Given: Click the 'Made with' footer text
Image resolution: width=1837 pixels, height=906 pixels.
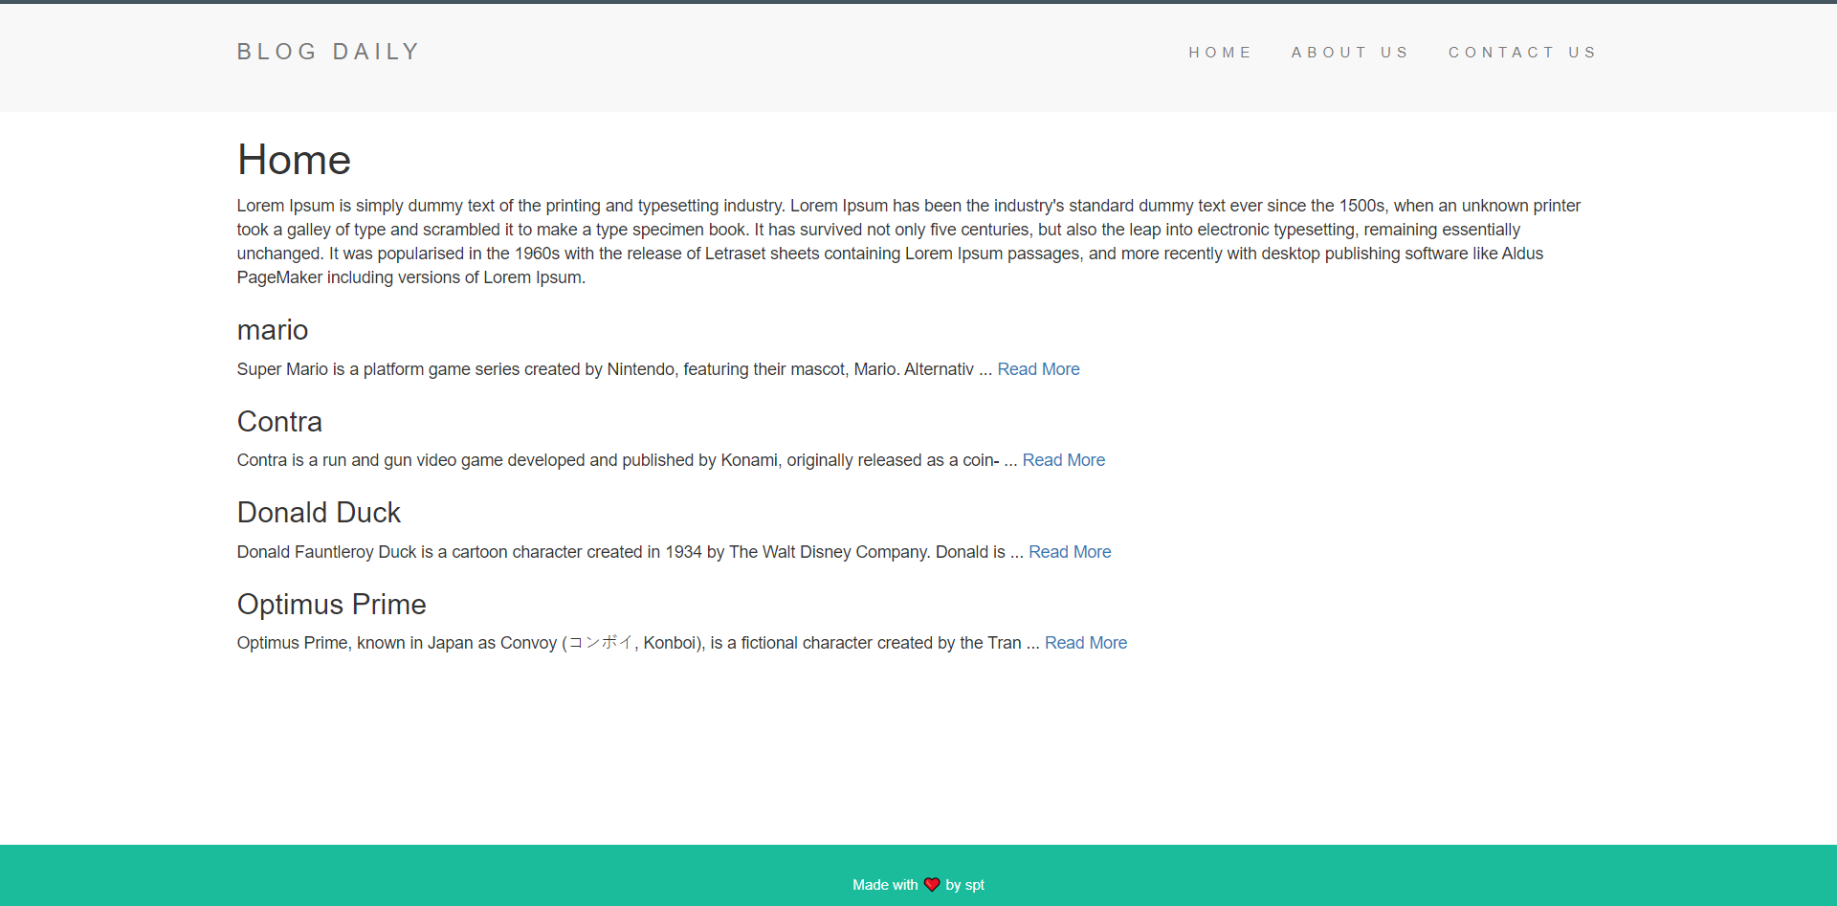Looking at the screenshot, I should [885, 885].
